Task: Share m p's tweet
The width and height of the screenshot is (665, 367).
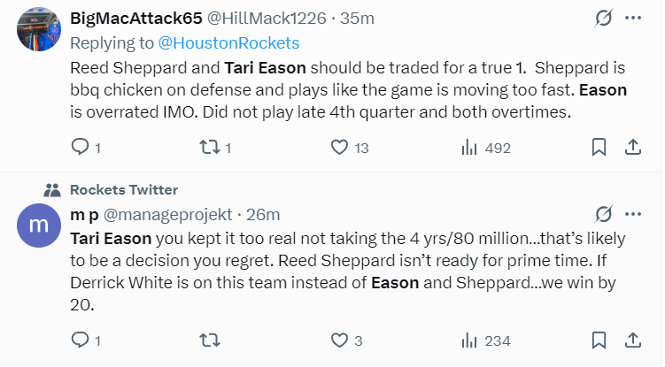Action: click(633, 340)
